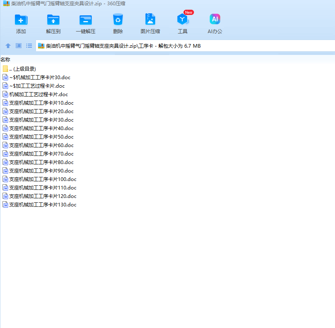
Task: Click the 360压缩 title bar app icon
Action: tap(6, 3)
